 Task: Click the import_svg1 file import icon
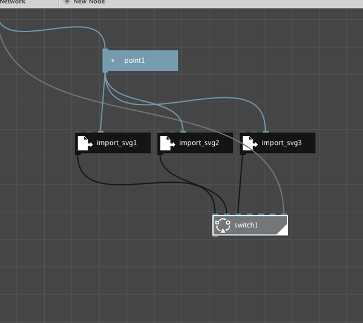coord(85,143)
